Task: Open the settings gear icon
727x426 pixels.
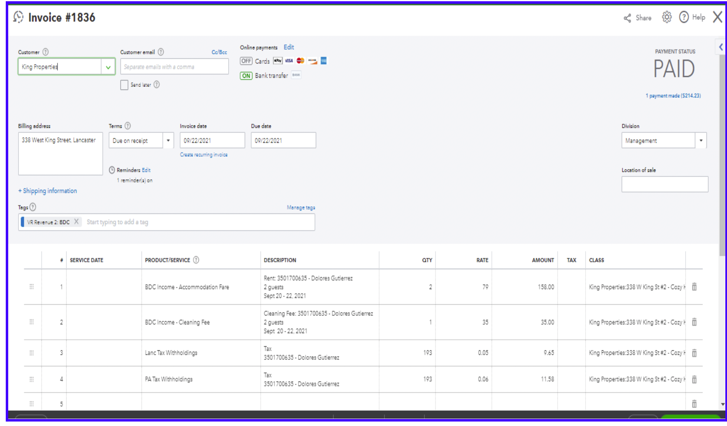Action: tap(667, 17)
